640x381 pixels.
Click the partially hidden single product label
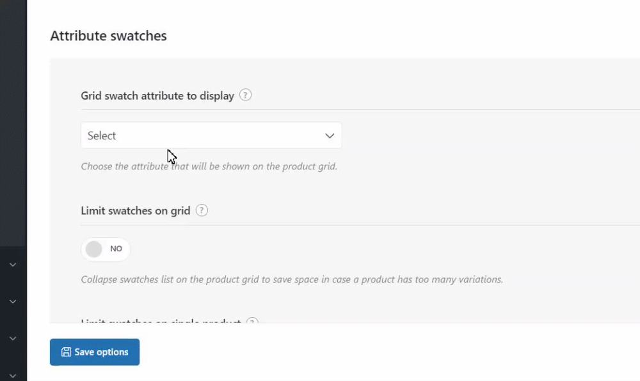(x=160, y=321)
